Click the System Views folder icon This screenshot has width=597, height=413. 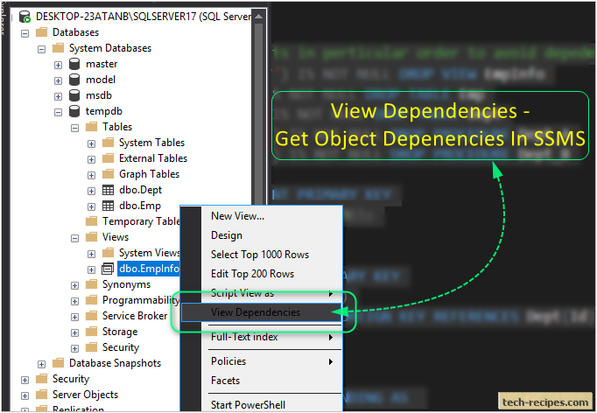click(x=109, y=253)
